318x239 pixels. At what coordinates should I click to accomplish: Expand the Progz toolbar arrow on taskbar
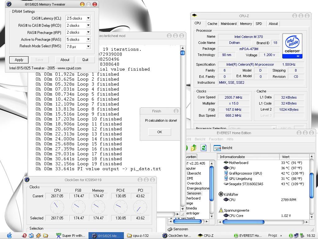coord(281,236)
